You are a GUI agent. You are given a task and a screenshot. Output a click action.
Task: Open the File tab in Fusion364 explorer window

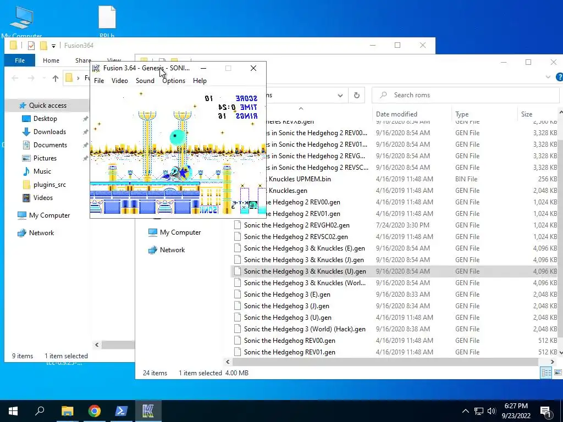point(20,60)
